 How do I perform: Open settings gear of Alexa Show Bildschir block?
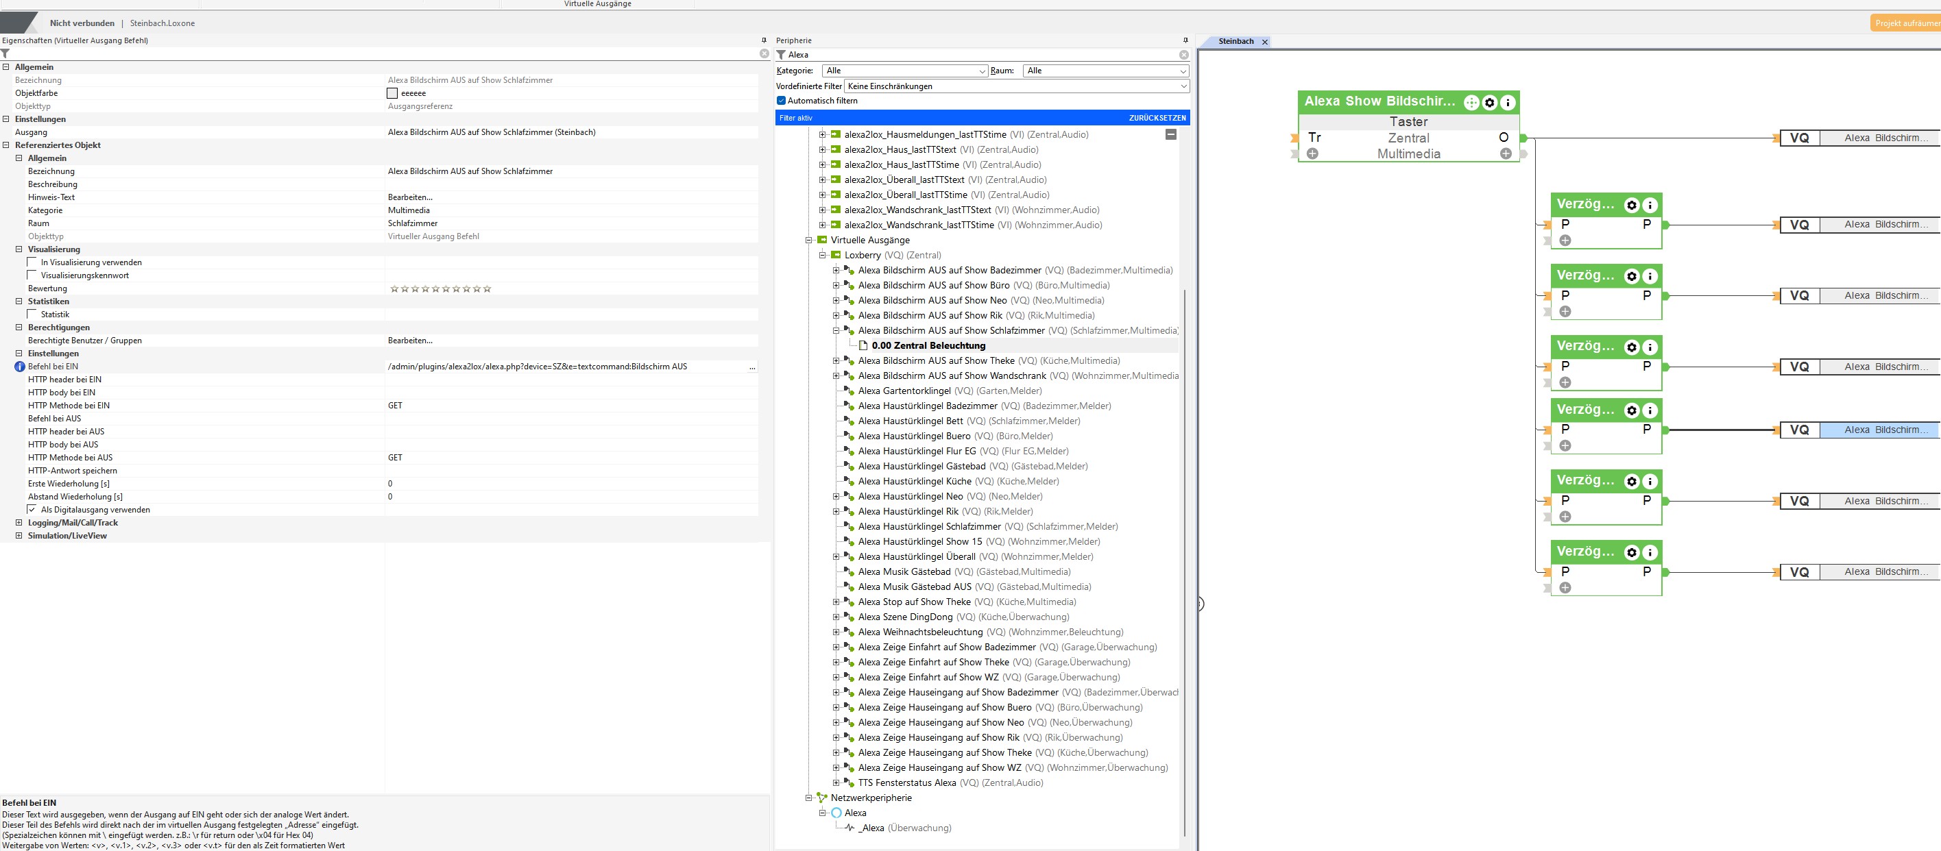1490,102
